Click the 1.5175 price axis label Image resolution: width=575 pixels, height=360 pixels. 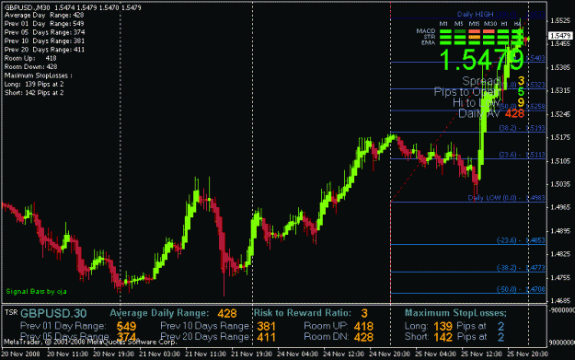[x=560, y=137]
